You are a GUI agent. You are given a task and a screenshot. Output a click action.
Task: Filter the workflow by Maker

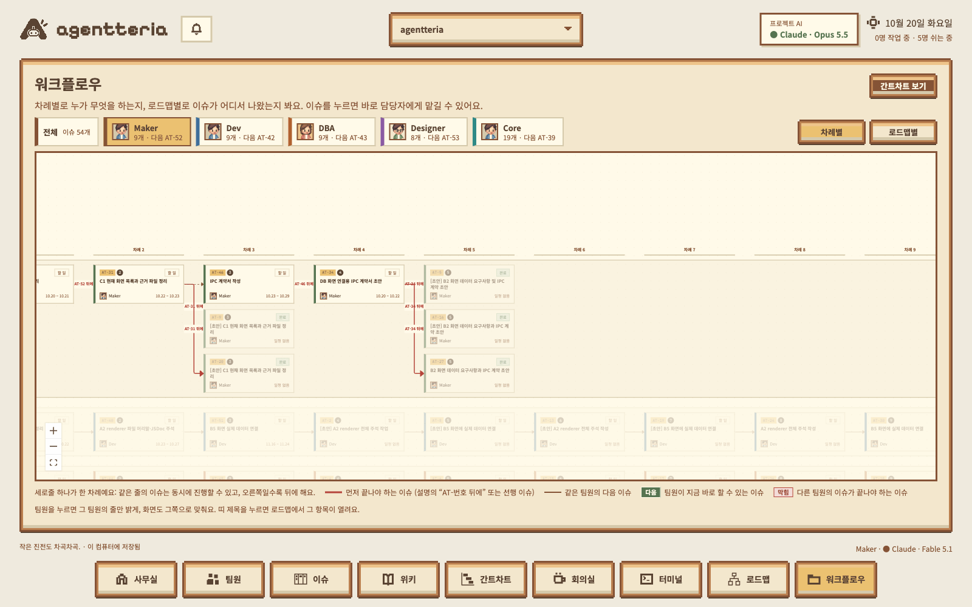tap(148, 132)
